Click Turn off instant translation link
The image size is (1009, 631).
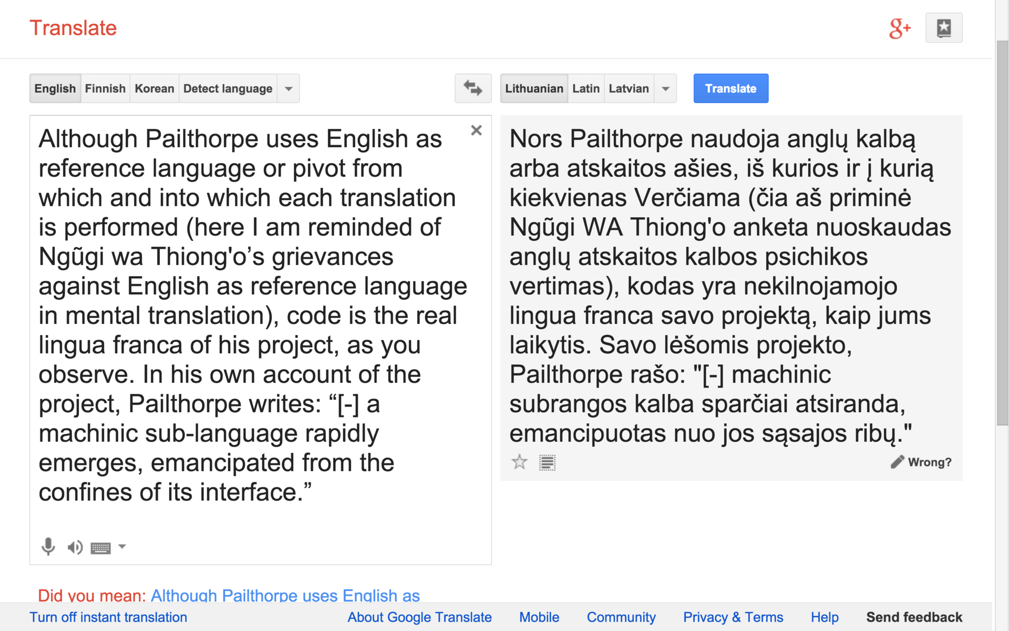108,617
